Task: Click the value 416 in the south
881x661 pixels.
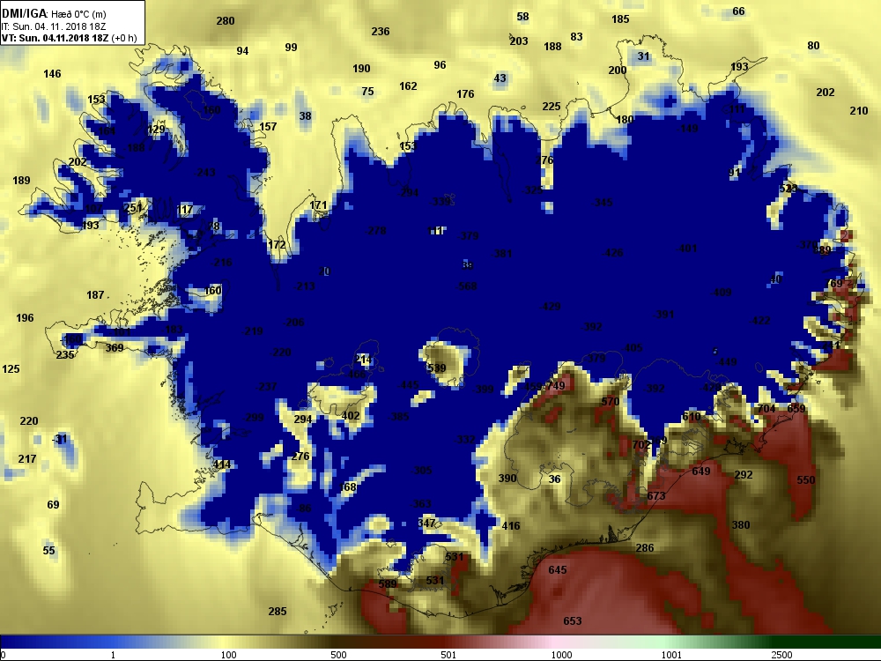Action: pos(511,525)
